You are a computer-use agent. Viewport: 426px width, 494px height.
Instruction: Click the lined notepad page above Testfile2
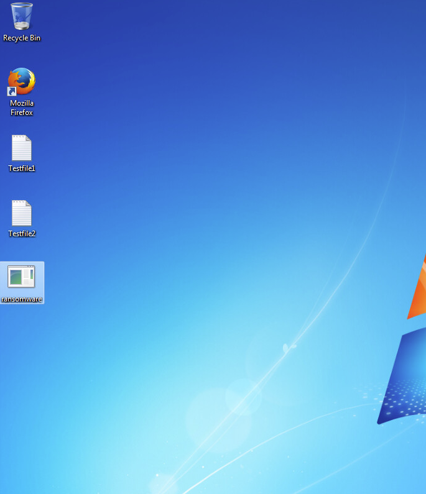pos(22,213)
